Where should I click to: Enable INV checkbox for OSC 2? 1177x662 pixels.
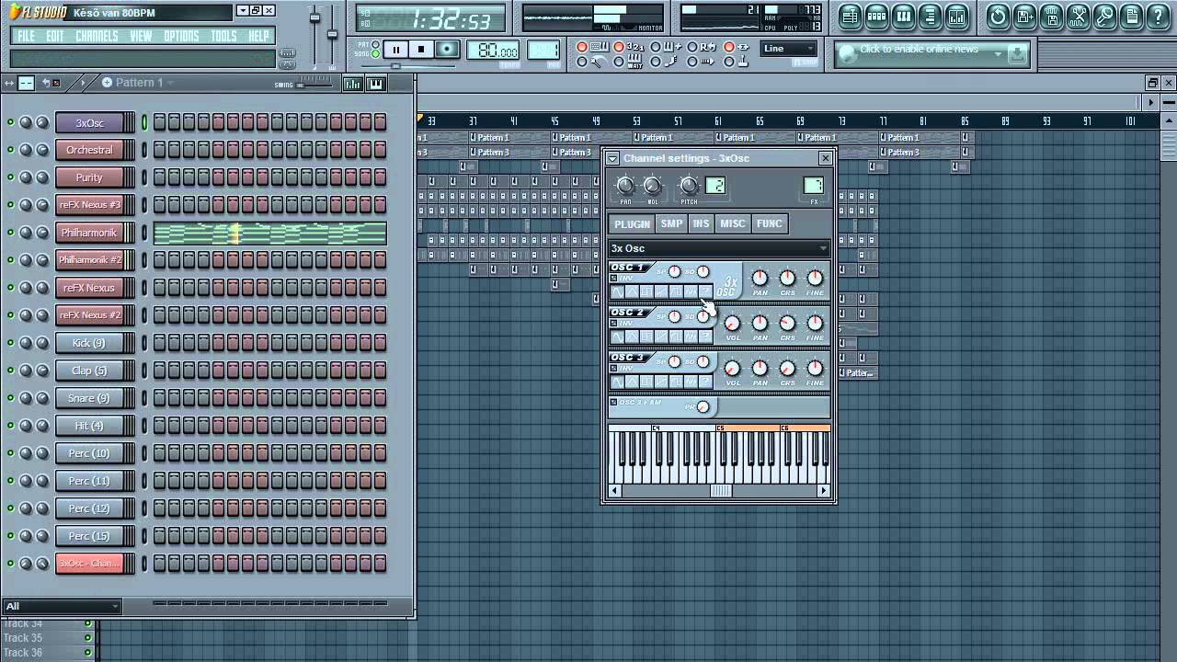(x=614, y=324)
